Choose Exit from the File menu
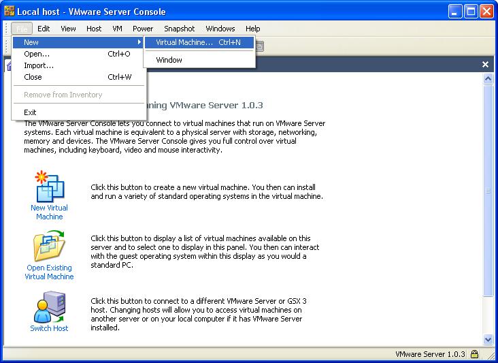This screenshot has height=363, width=498. tap(30, 112)
